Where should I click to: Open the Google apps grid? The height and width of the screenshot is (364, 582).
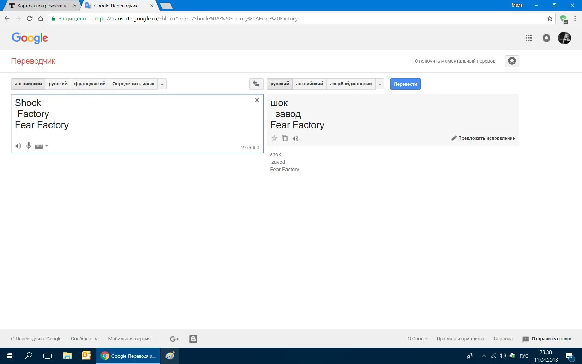pyautogui.click(x=529, y=38)
